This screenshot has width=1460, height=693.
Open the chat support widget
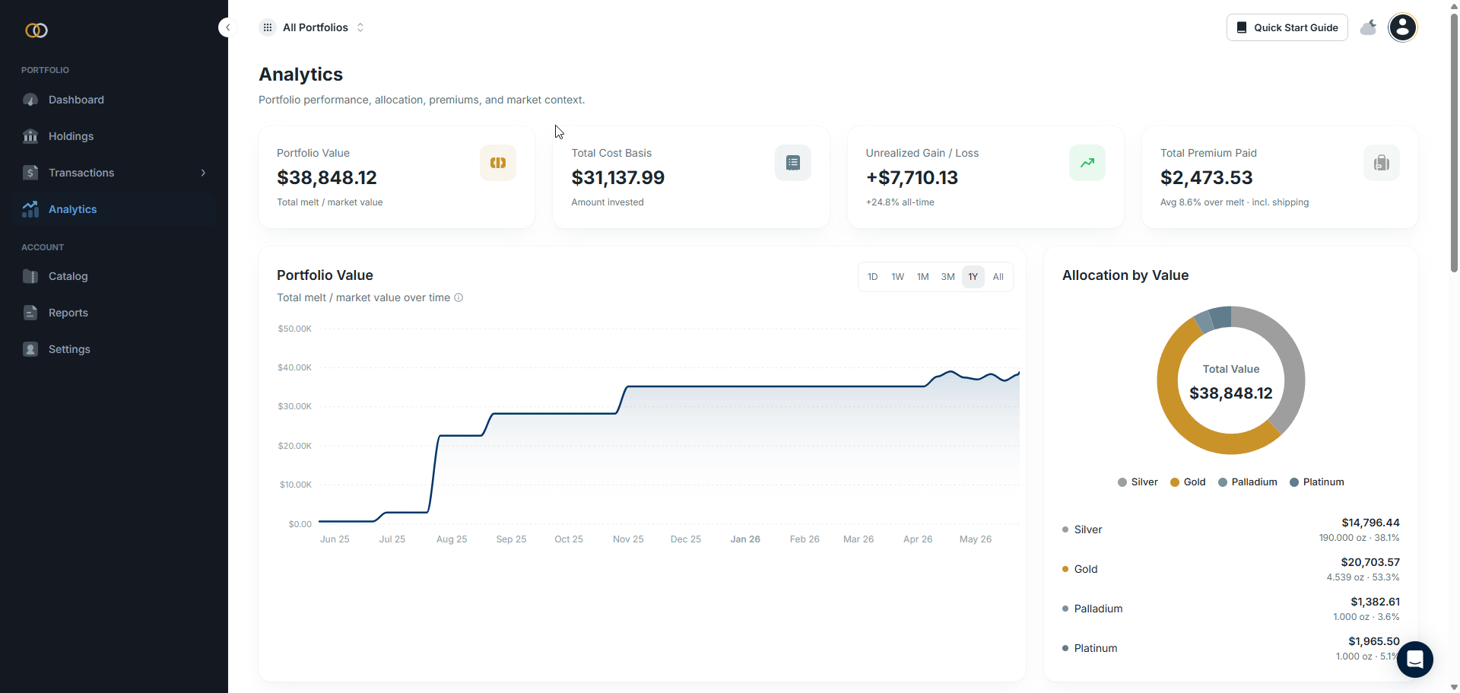[x=1415, y=659]
